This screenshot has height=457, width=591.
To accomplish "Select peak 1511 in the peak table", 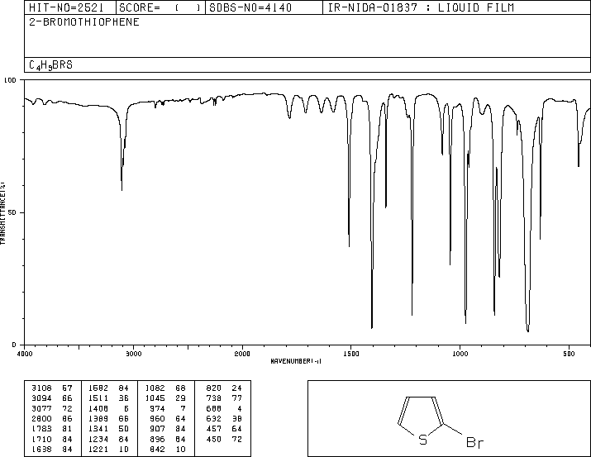I will 108,398.
